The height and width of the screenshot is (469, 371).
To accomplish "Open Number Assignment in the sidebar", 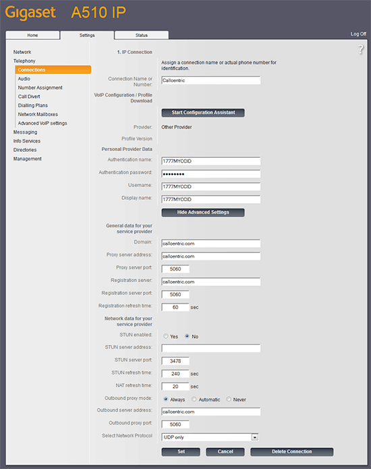I will click(40, 88).
